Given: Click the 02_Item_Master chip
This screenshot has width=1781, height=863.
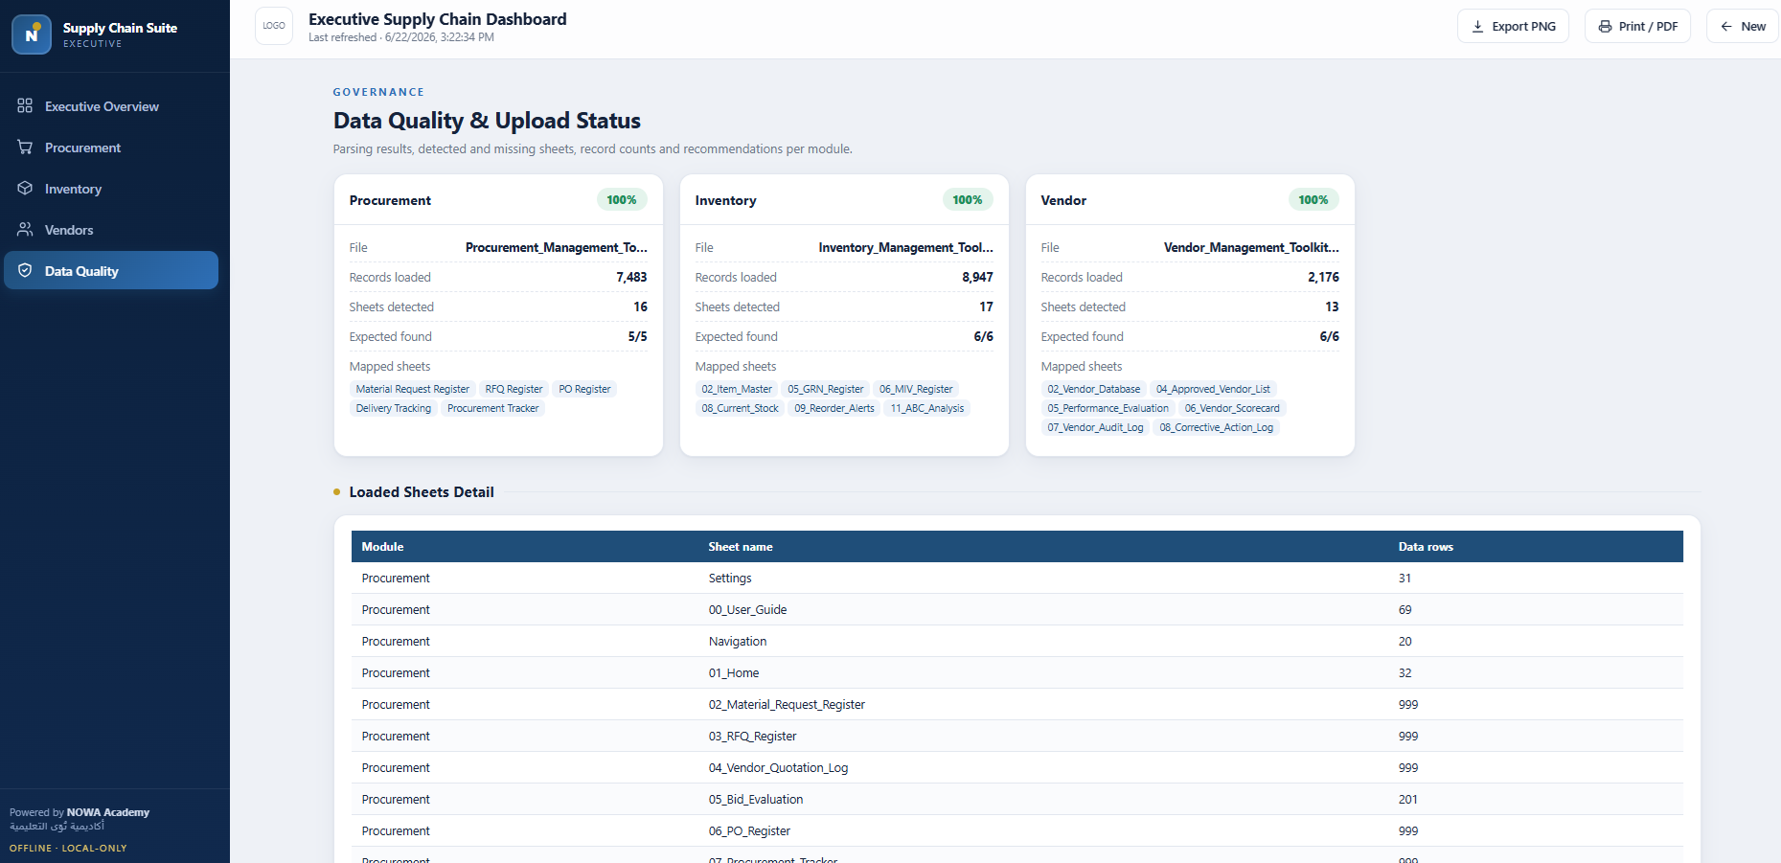Looking at the screenshot, I should tap(737, 389).
